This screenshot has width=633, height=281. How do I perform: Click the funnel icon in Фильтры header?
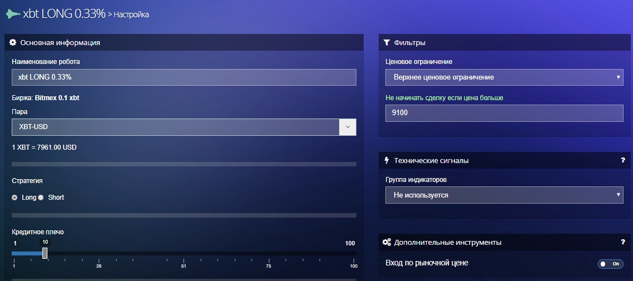click(386, 42)
